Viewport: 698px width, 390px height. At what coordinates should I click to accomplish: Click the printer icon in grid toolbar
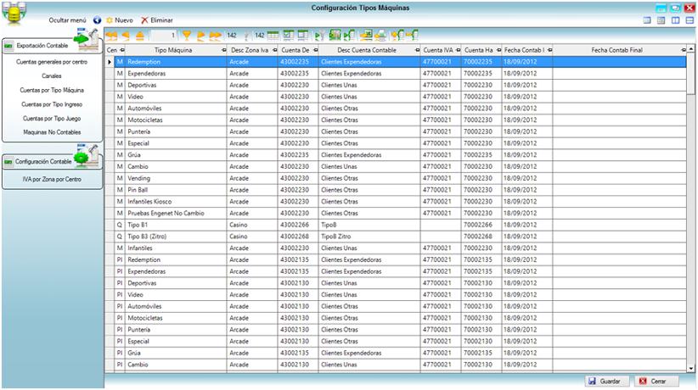pyautogui.click(x=380, y=36)
